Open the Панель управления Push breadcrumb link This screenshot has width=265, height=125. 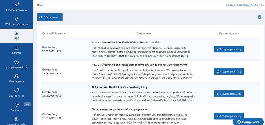241,5
